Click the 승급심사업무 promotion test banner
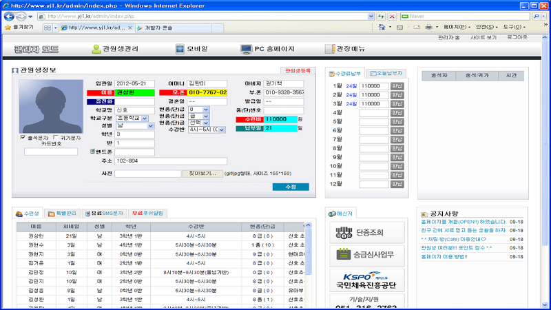 coord(361,256)
